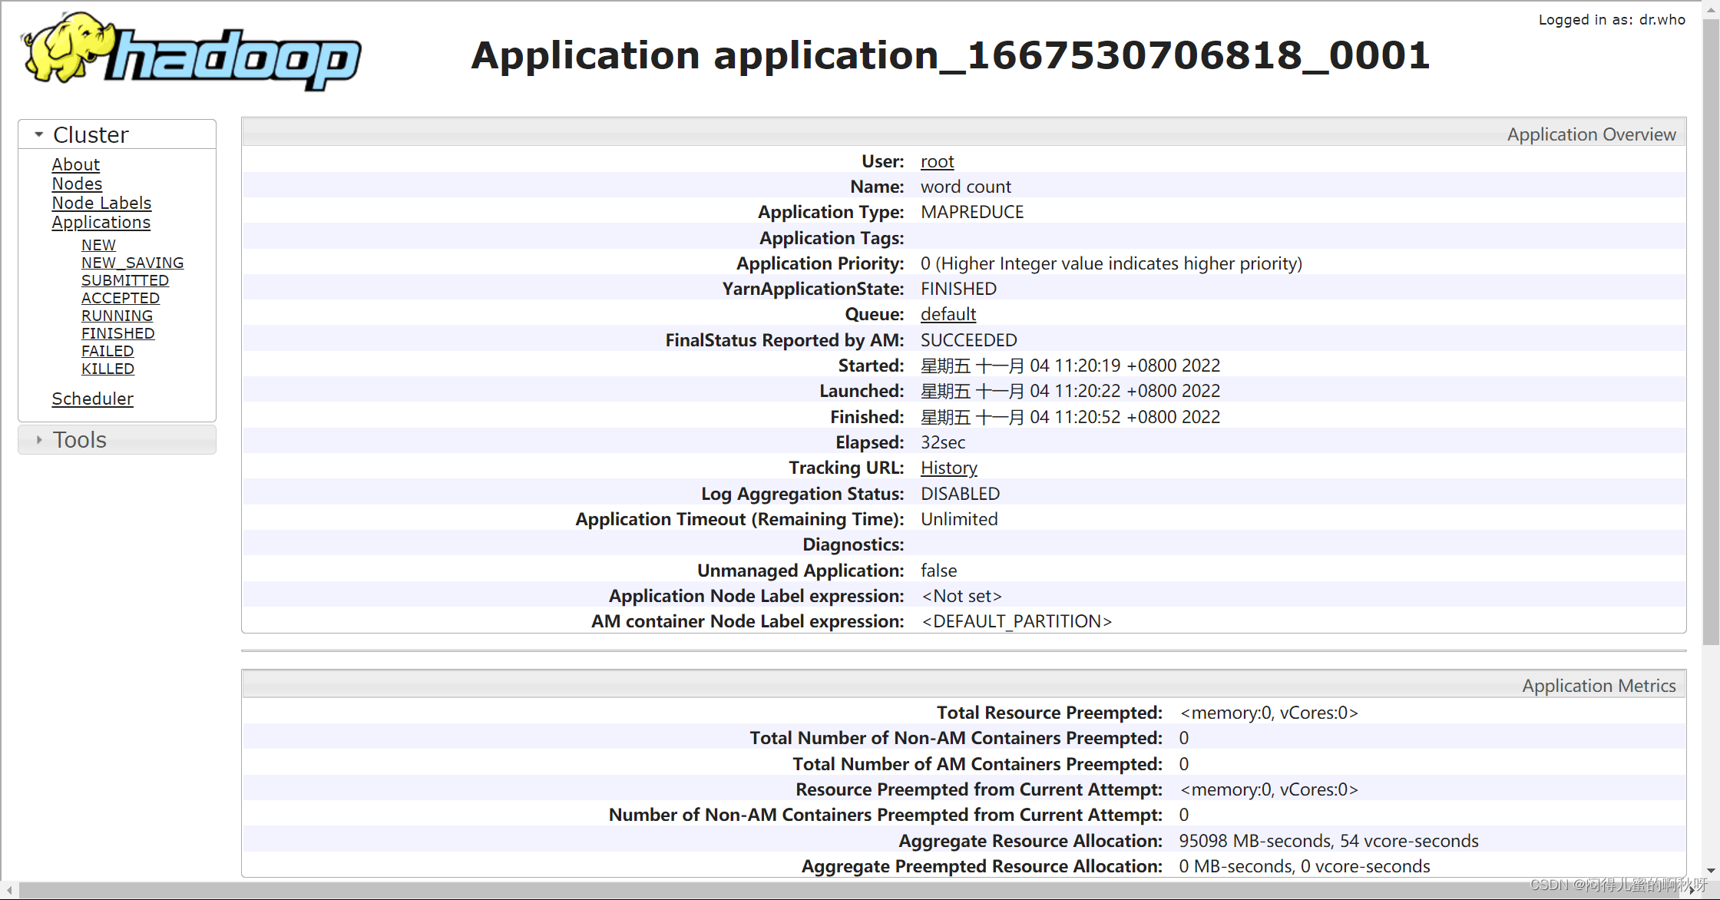Show NEW_SAVING applications
Viewport: 1720px width, 900px height.
point(132,263)
